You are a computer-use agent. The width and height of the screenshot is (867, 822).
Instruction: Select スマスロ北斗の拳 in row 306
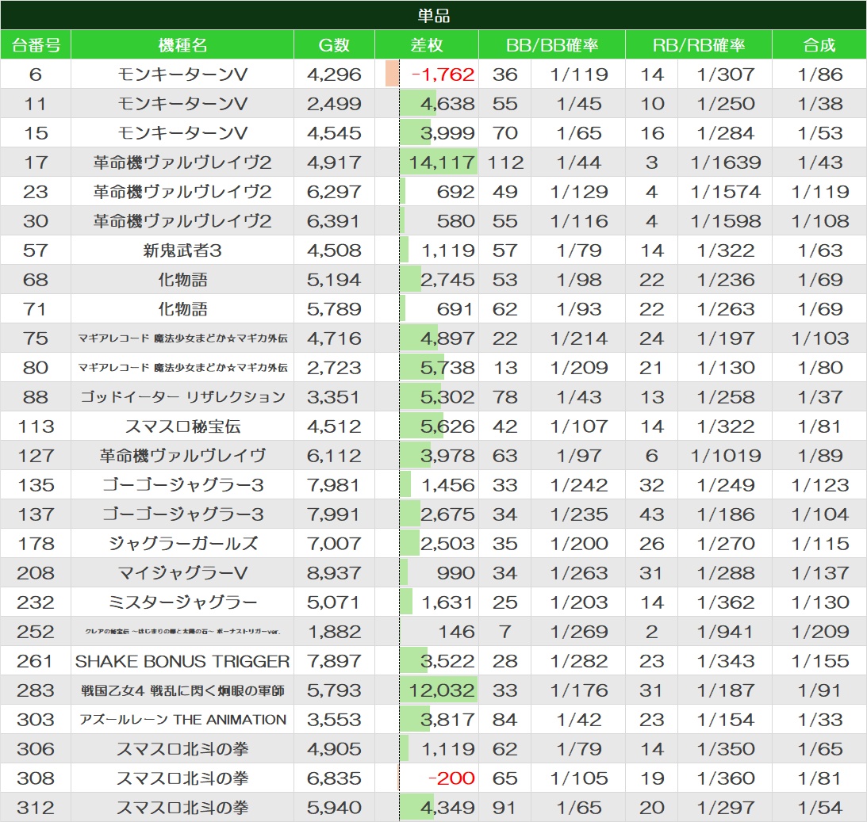pyautogui.click(x=182, y=748)
